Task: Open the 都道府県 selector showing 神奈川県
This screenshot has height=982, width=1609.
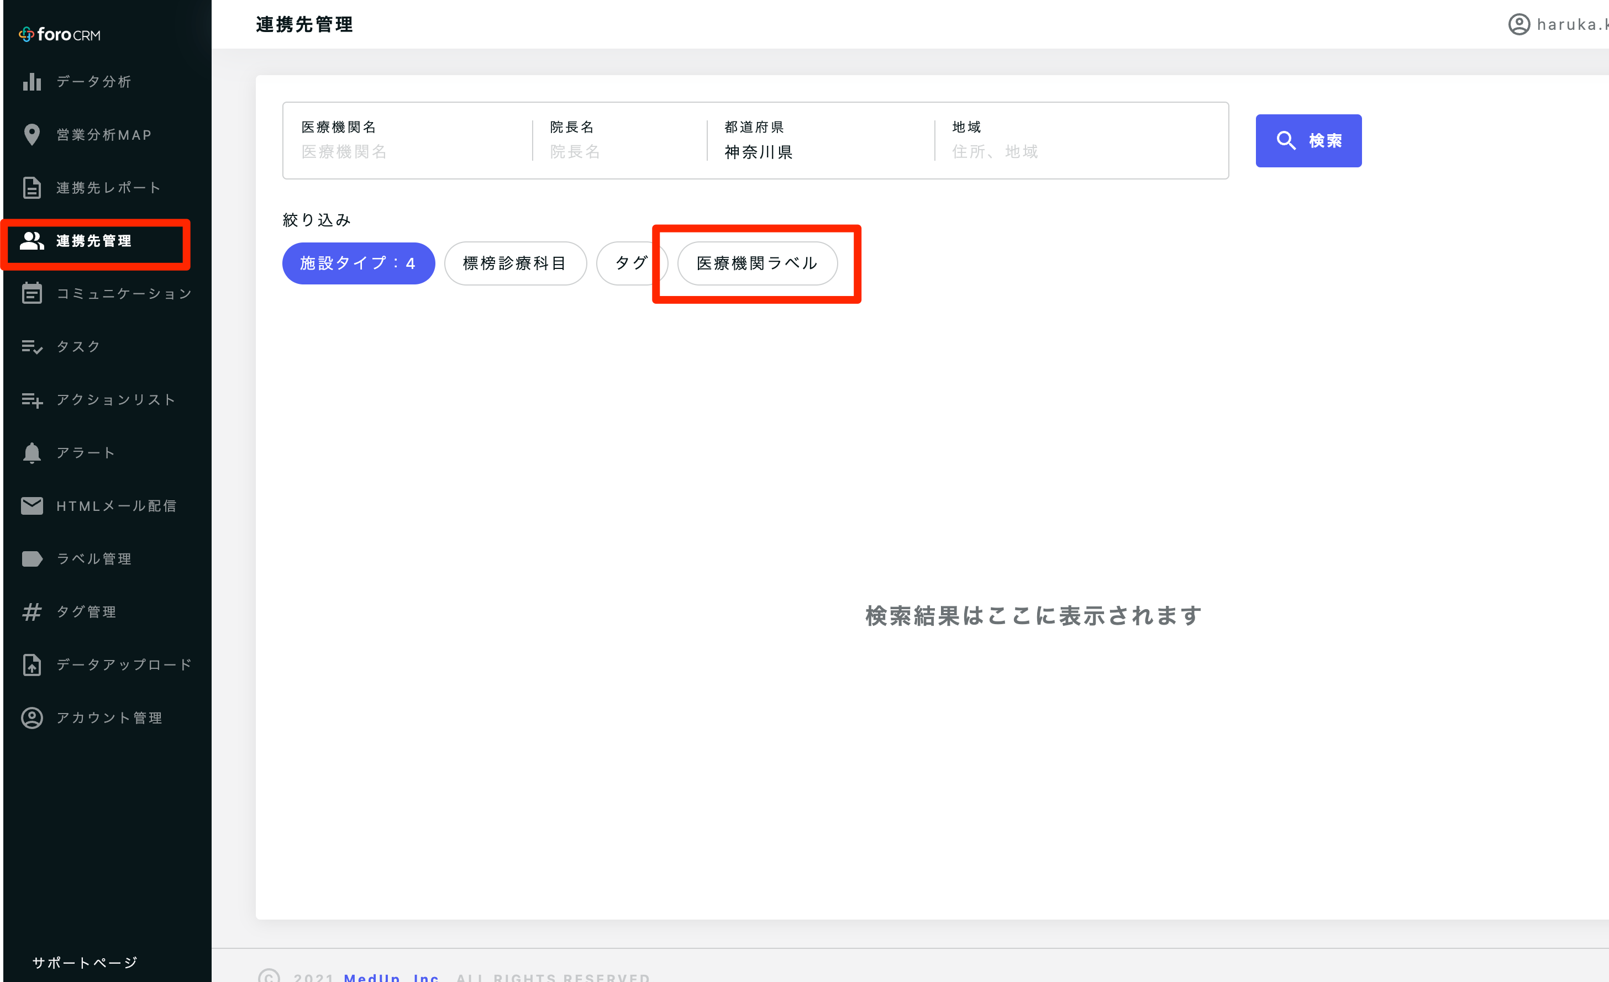Action: click(x=820, y=140)
